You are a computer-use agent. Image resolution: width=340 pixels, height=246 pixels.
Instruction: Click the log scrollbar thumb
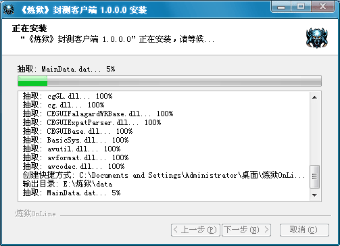(x=314, y=176)
